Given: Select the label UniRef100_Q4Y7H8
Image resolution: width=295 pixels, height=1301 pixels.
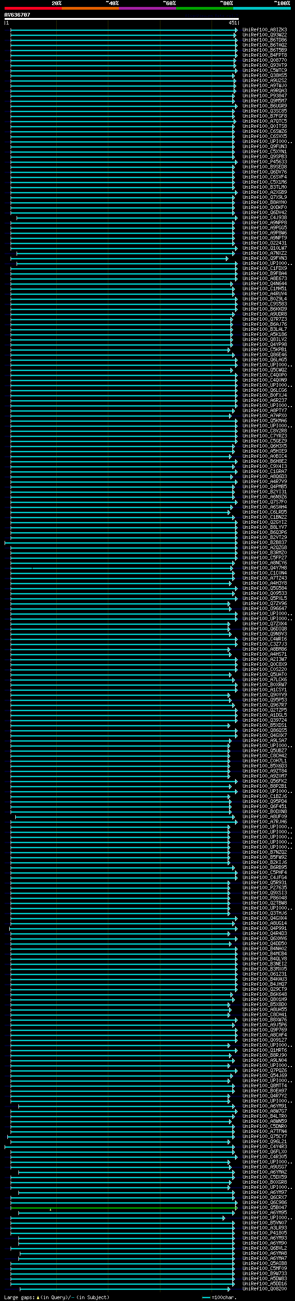Looking at the screenshot, I should click(x=265, y=568).
